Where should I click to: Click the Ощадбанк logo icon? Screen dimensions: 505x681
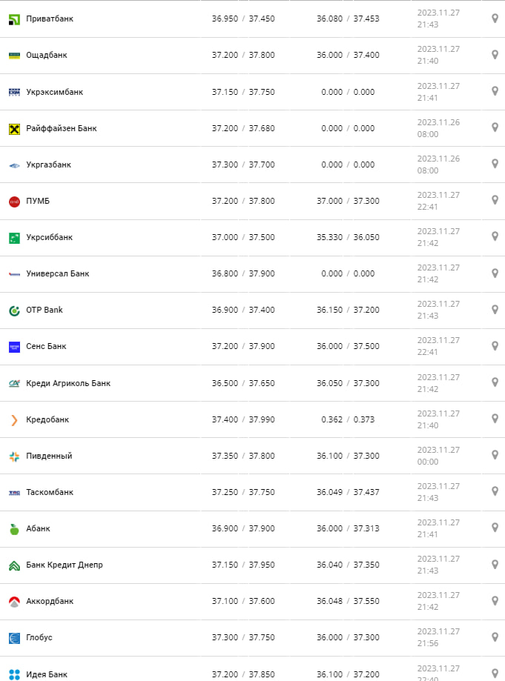click(14, 56)
